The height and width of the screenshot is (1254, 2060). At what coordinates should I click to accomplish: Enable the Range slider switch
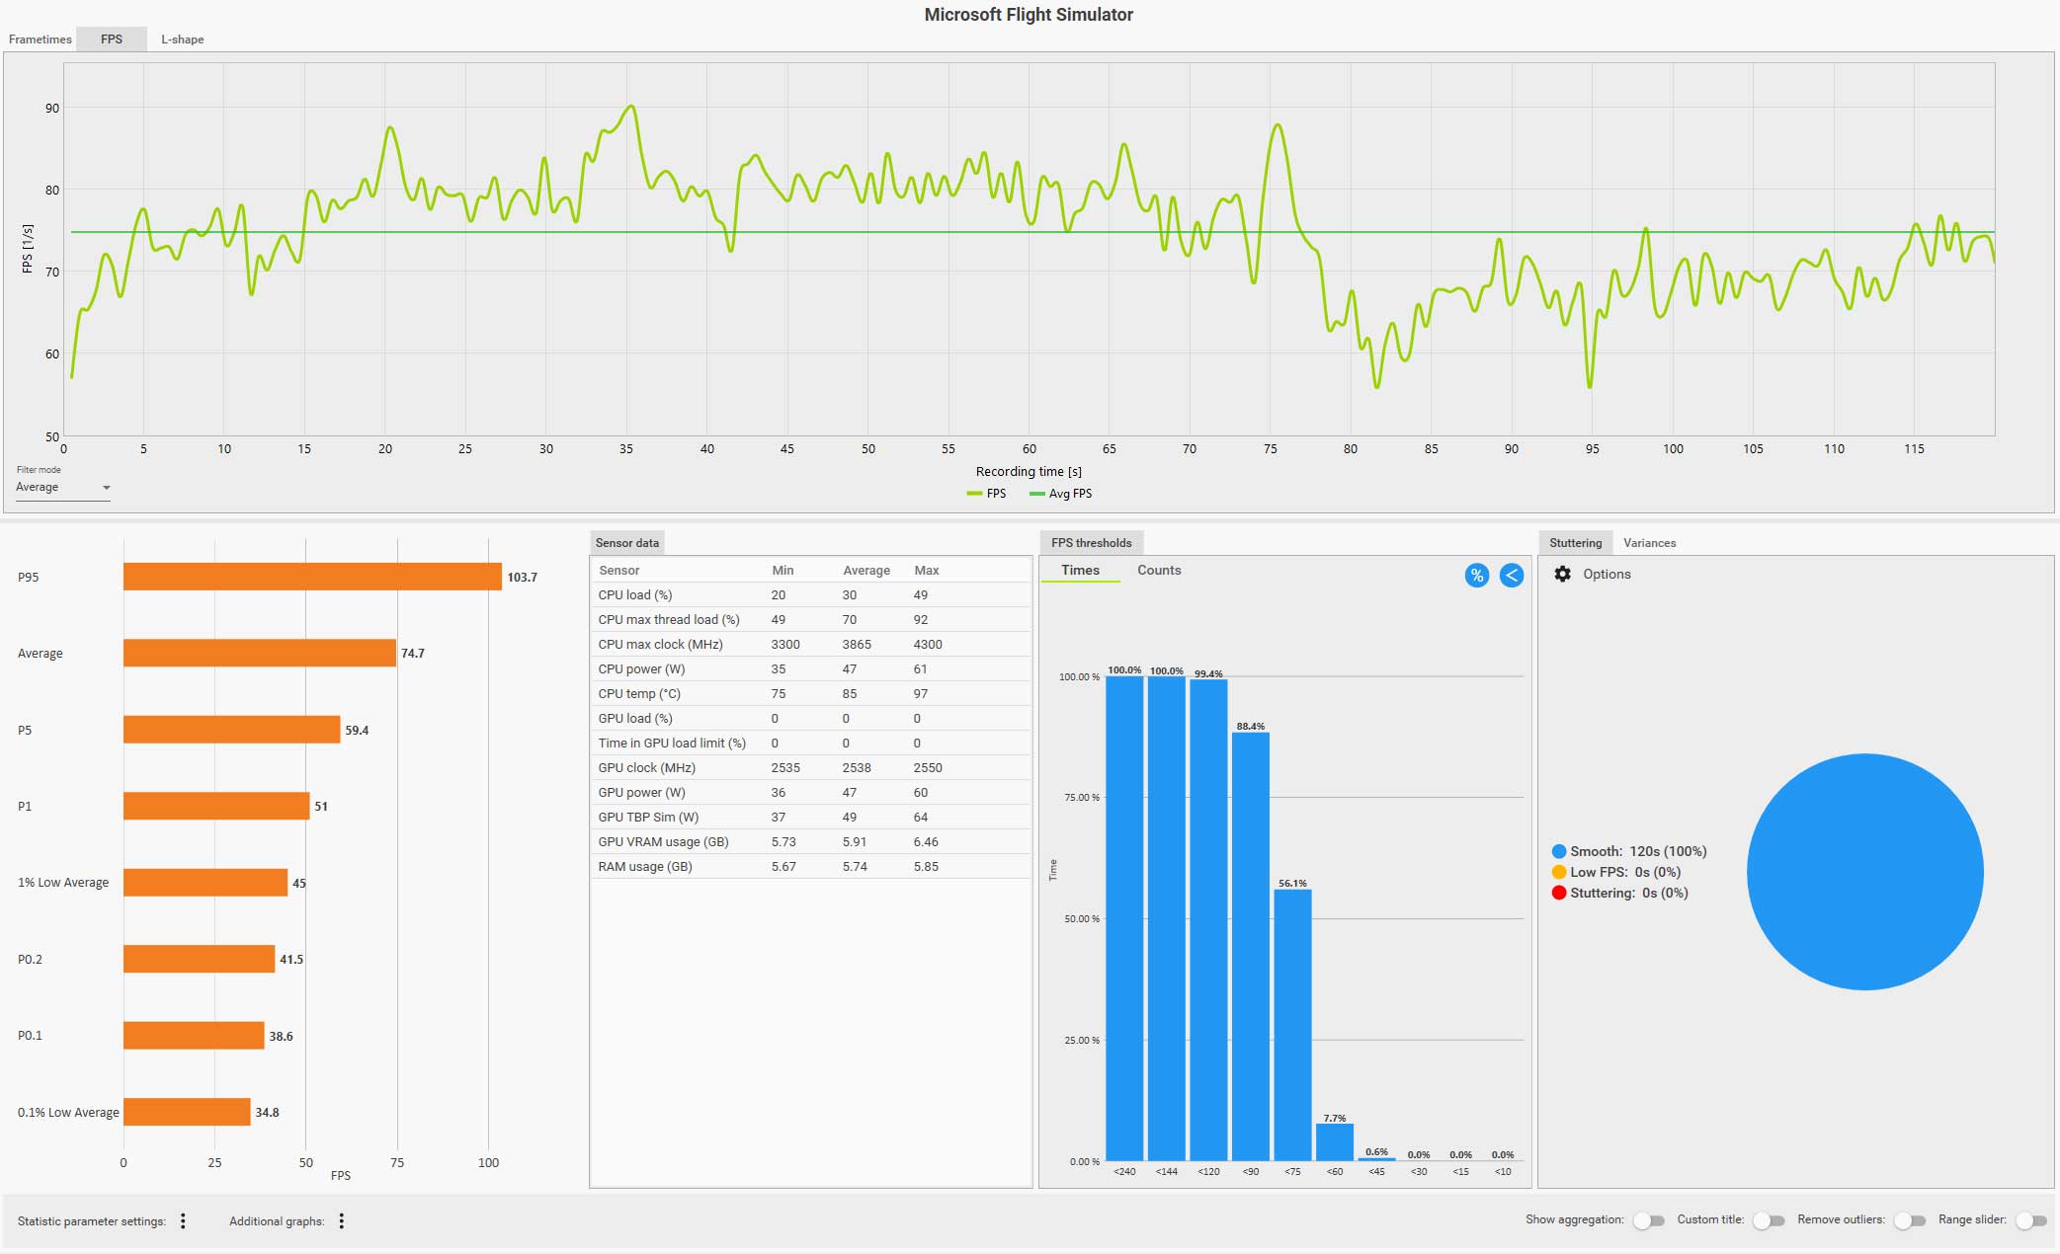pyautogui.click(x=2030, y=1220)
